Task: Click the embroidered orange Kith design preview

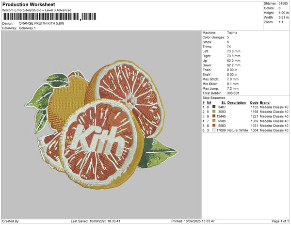Action: (x=101, y=125)
